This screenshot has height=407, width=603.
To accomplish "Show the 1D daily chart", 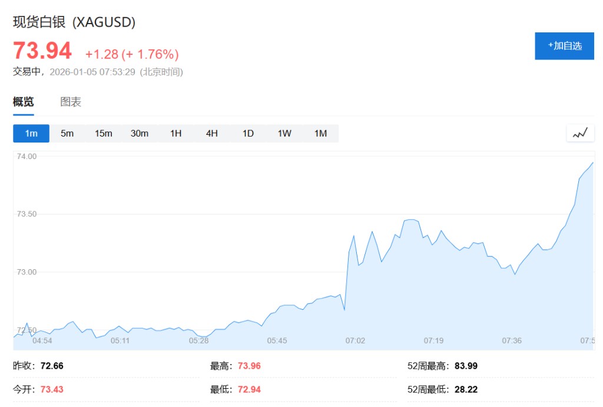I will point(248,133).
